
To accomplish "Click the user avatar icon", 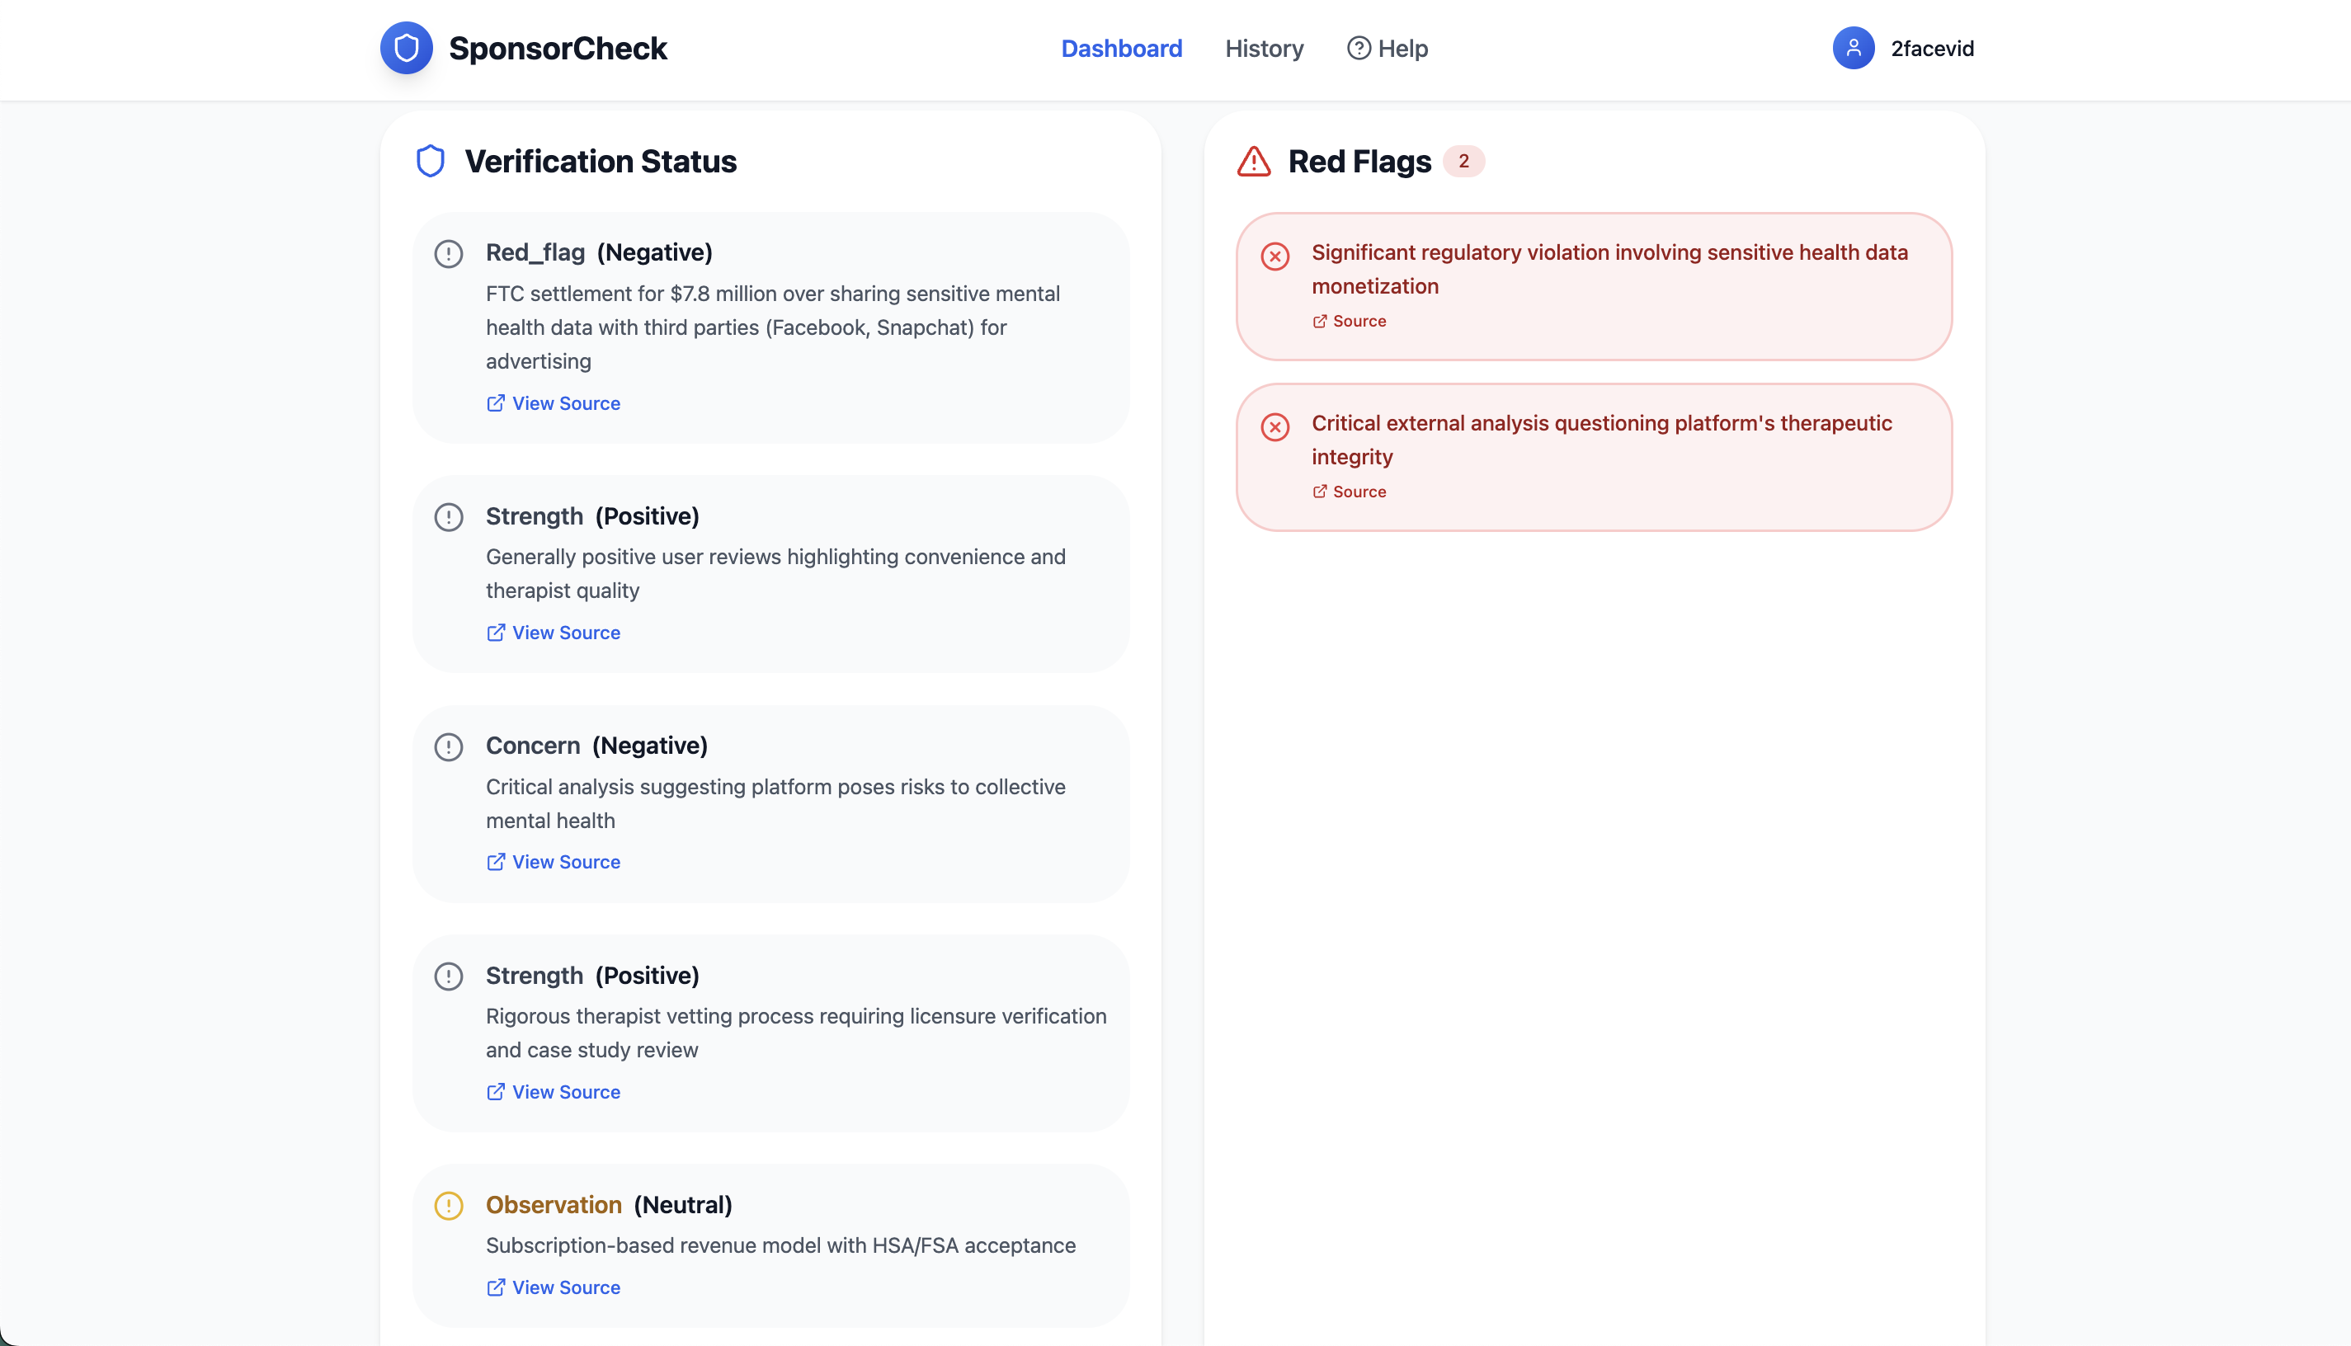I will click(x=1853, y=48).
